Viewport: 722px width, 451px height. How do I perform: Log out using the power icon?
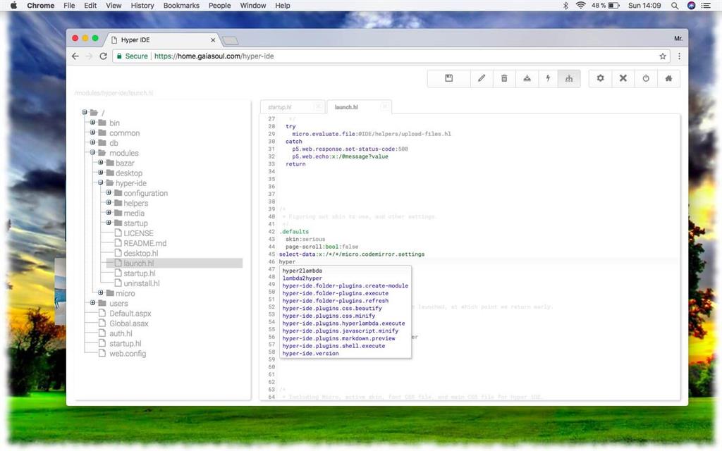(x=646, y=78)
